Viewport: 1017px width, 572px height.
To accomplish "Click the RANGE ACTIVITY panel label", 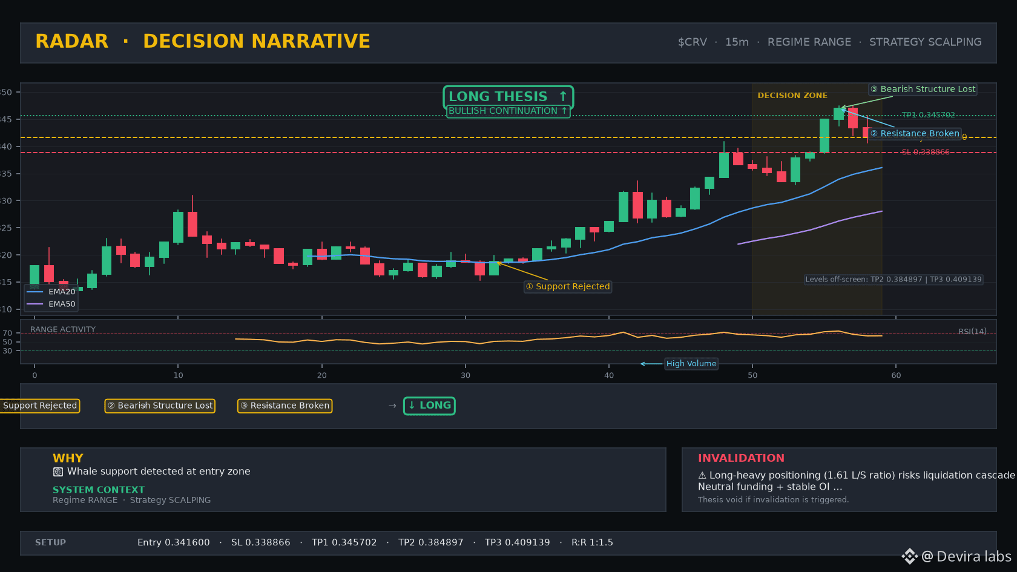I will (63, 330).
